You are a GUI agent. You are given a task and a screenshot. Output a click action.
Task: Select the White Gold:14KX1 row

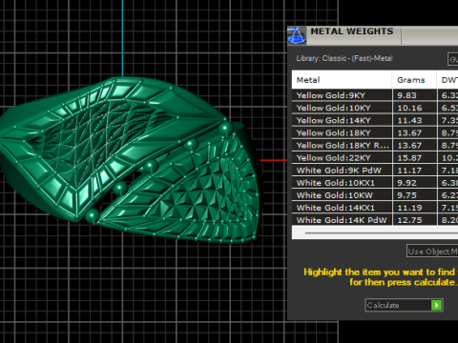[x=375, y=208]
